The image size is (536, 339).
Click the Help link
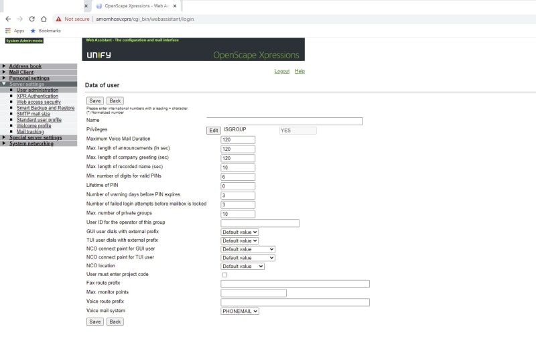(x=299, y=71)
